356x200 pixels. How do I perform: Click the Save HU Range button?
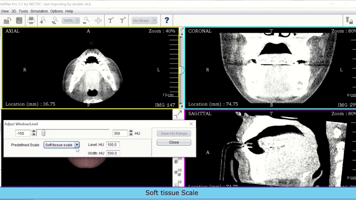click(x=174, y=133)
